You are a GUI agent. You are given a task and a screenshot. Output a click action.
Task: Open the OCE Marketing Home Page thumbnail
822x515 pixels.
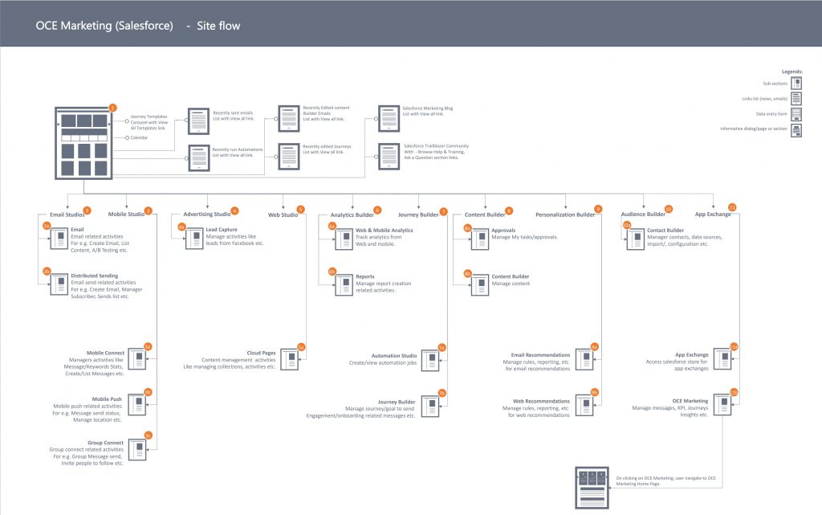coord(592,488)
